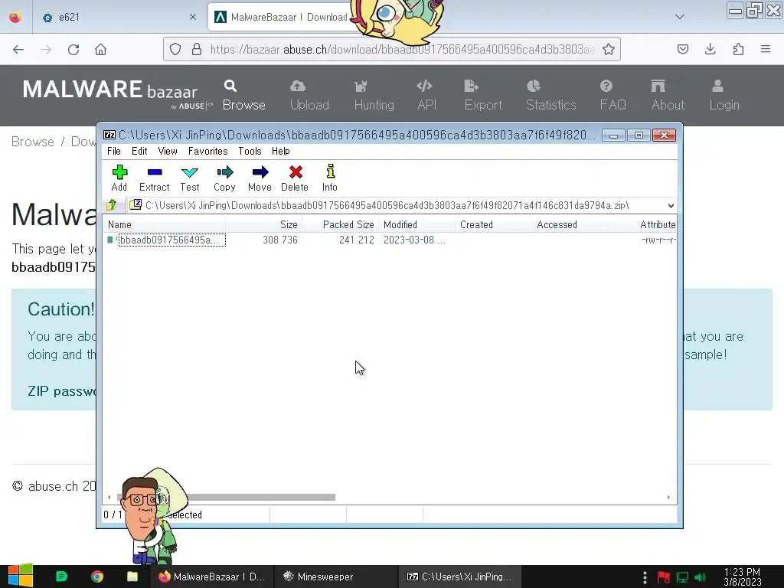The height and width of the screenshot is (588, 784).
Task: Reload the page in Firefox
Action: coord(73,49)
